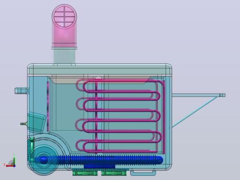Select the tilted box component inside left wall
This screenshot has height=180, width=240.
[x=36, y=122]
